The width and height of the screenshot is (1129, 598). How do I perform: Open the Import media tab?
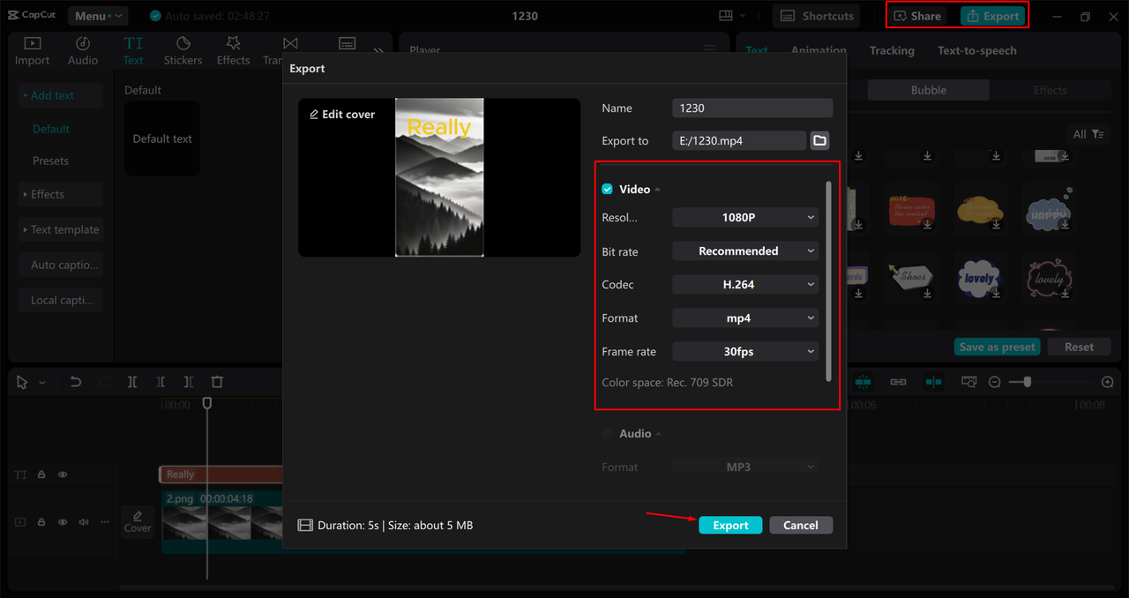[32, 51]
